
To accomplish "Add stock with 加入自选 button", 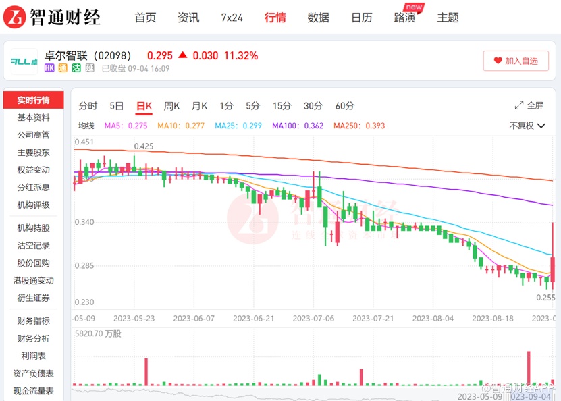I will pos(516,61).
